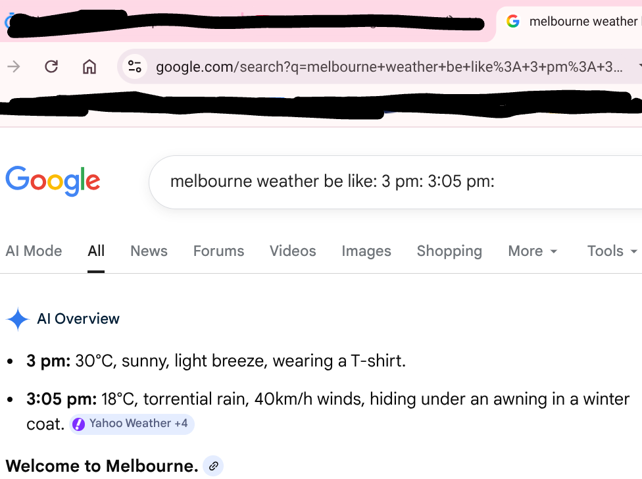The height and width of the screenshot is (479, 642).
Task: Open the address bar dropdown chevron
Action: (x=639, y=66)
